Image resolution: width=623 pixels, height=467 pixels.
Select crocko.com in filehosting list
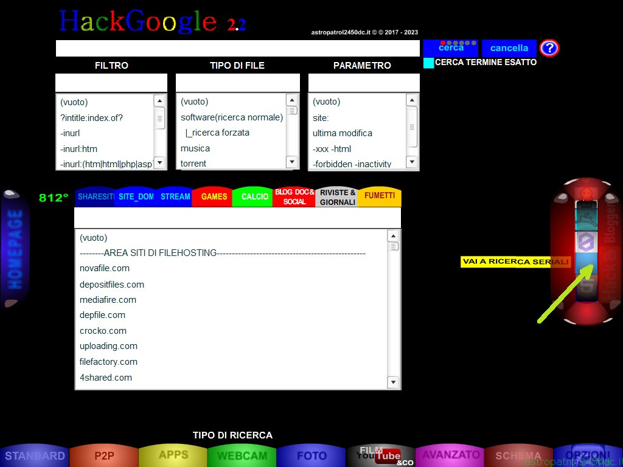point(103,331)
